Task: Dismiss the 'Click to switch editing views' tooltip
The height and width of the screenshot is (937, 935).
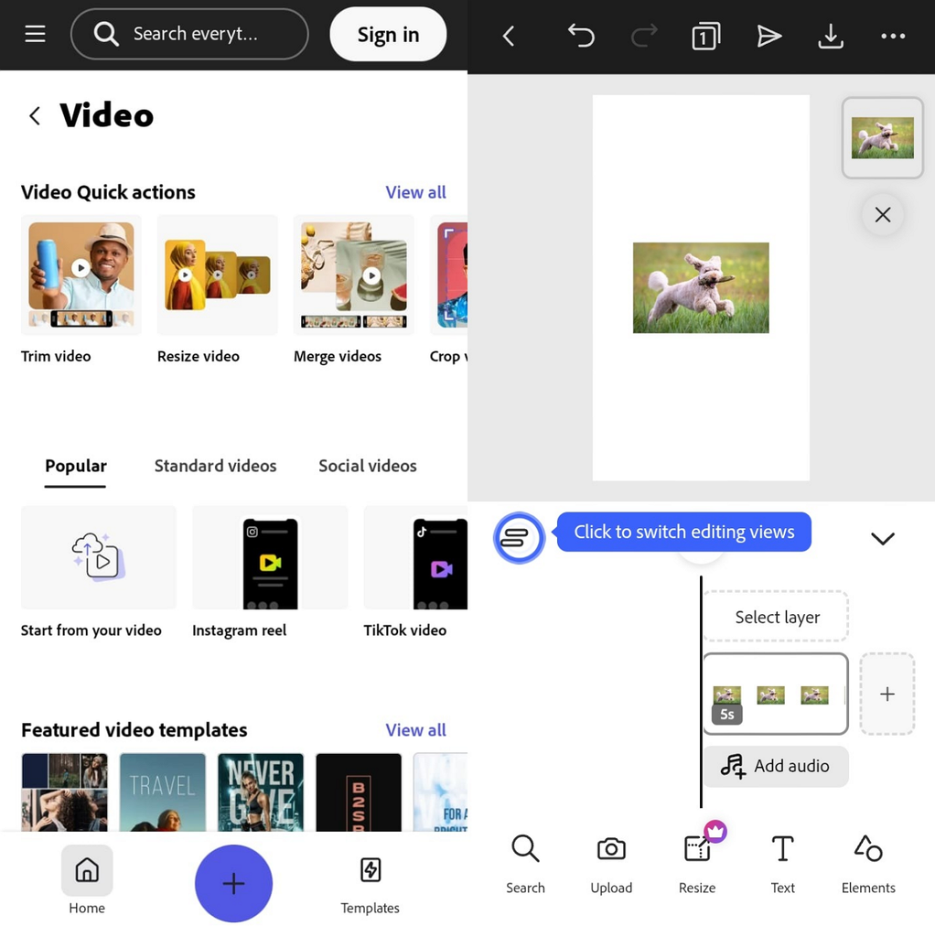Action: coord(684,532)
